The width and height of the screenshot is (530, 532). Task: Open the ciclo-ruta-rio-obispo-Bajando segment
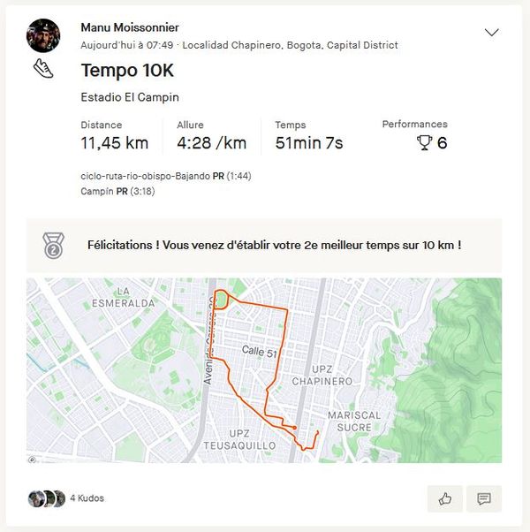pyautogui.click(x=146, y=176)
